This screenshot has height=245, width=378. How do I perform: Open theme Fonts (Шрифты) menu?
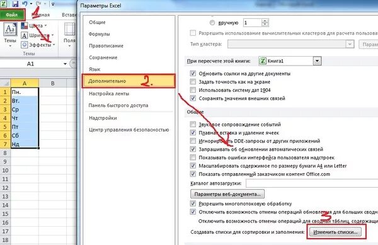tap(37, 35)
